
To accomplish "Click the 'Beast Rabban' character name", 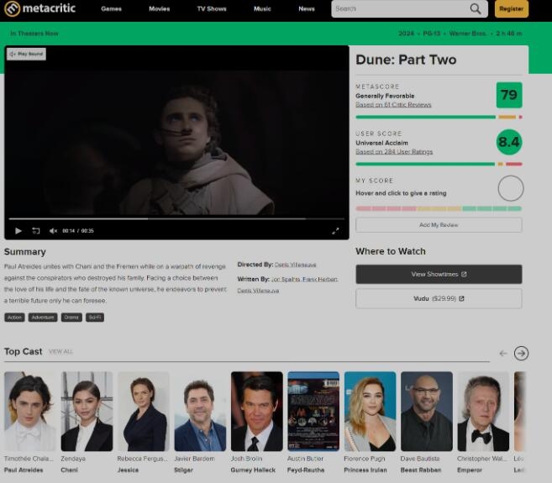I will (x=421, y=470).
